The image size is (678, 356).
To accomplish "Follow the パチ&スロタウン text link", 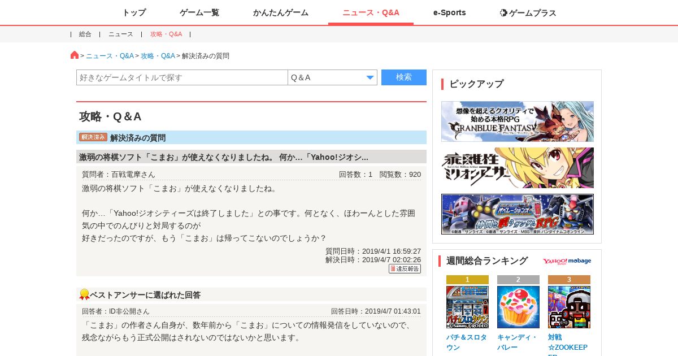I will (x=466, y=342).
